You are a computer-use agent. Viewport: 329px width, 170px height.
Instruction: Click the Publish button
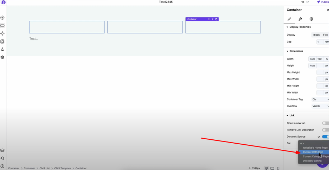323,2
